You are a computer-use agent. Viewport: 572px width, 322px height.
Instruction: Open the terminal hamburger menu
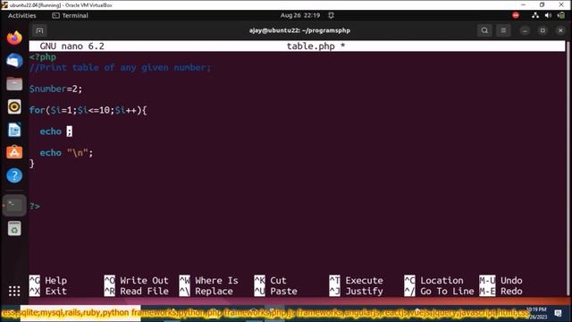click(503, 30)
